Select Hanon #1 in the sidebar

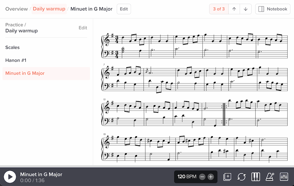pyautogui.click(x=16, y=60)
